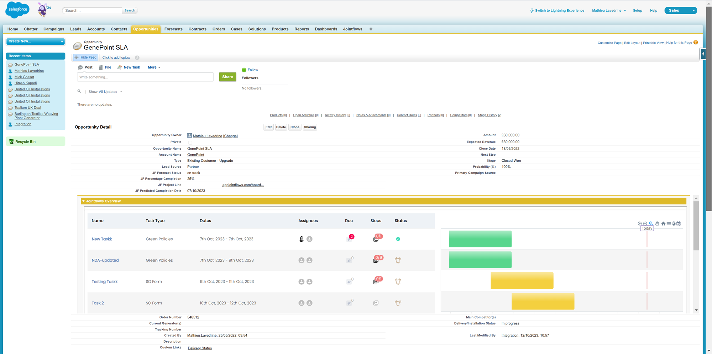Reset chart view with home icon
The image size is (712, 354).
663,224
